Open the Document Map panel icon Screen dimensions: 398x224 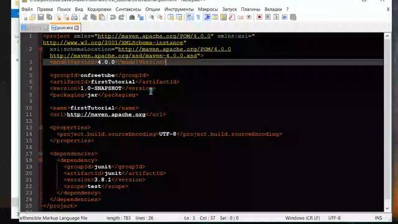click(x=223, y=17)
